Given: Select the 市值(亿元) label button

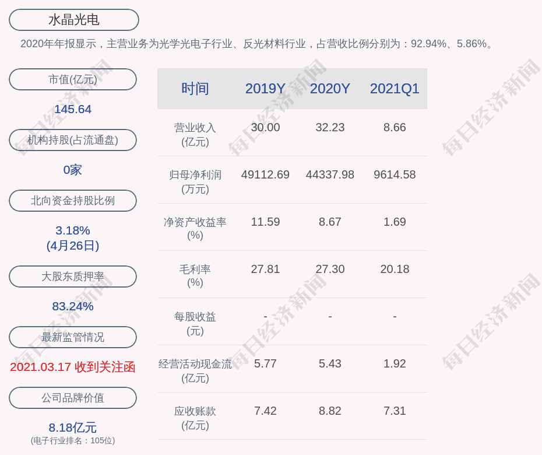Looking at the screenshot, I should click(x=73, y=79).
